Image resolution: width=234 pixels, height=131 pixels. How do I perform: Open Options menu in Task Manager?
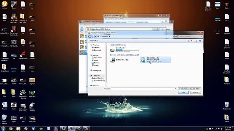click(111, 19)
